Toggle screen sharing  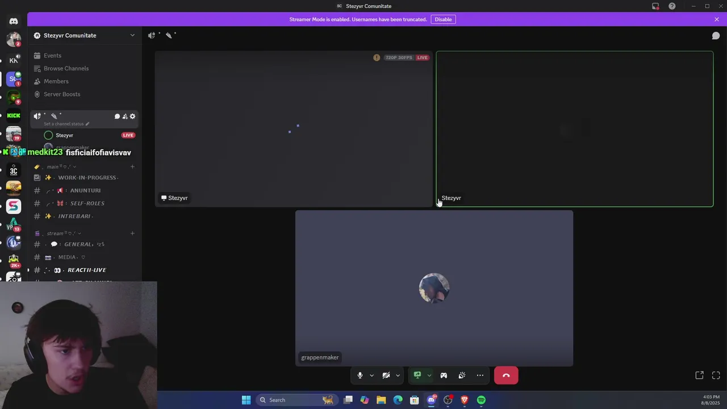(x=417, y=375)
